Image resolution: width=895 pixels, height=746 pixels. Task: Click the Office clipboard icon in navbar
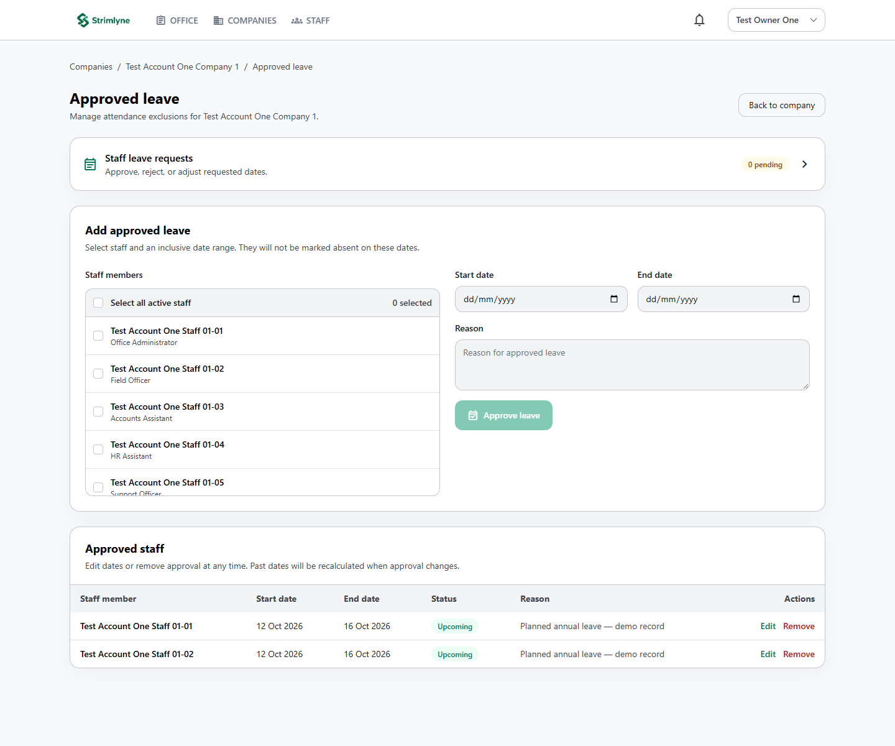click(161, 21)
